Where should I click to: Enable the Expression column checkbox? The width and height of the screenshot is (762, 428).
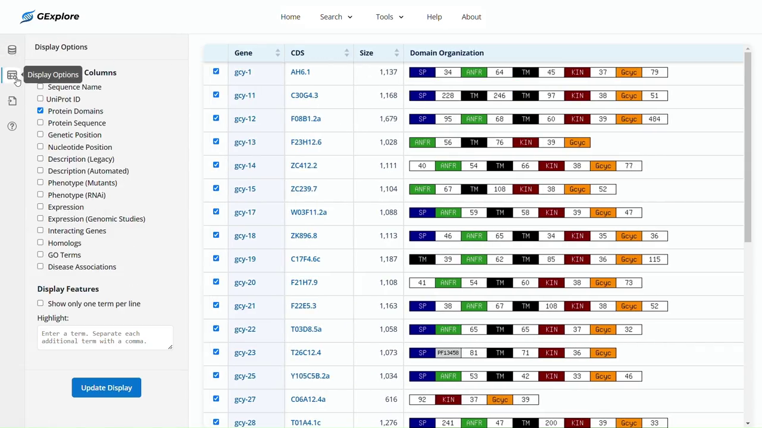(x=40, y=206)
